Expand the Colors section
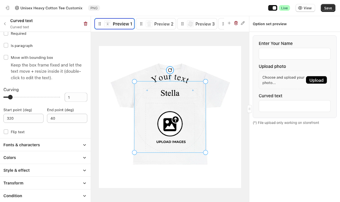This screenshot has height=202, width=340. 45,158
